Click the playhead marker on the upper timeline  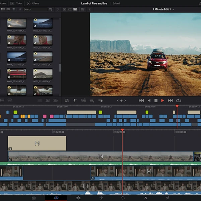tap(177, 107)
